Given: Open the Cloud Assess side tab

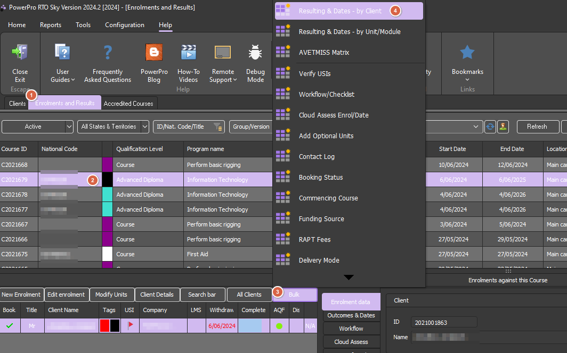Looking at the screenshot, I should pos(351,342).
